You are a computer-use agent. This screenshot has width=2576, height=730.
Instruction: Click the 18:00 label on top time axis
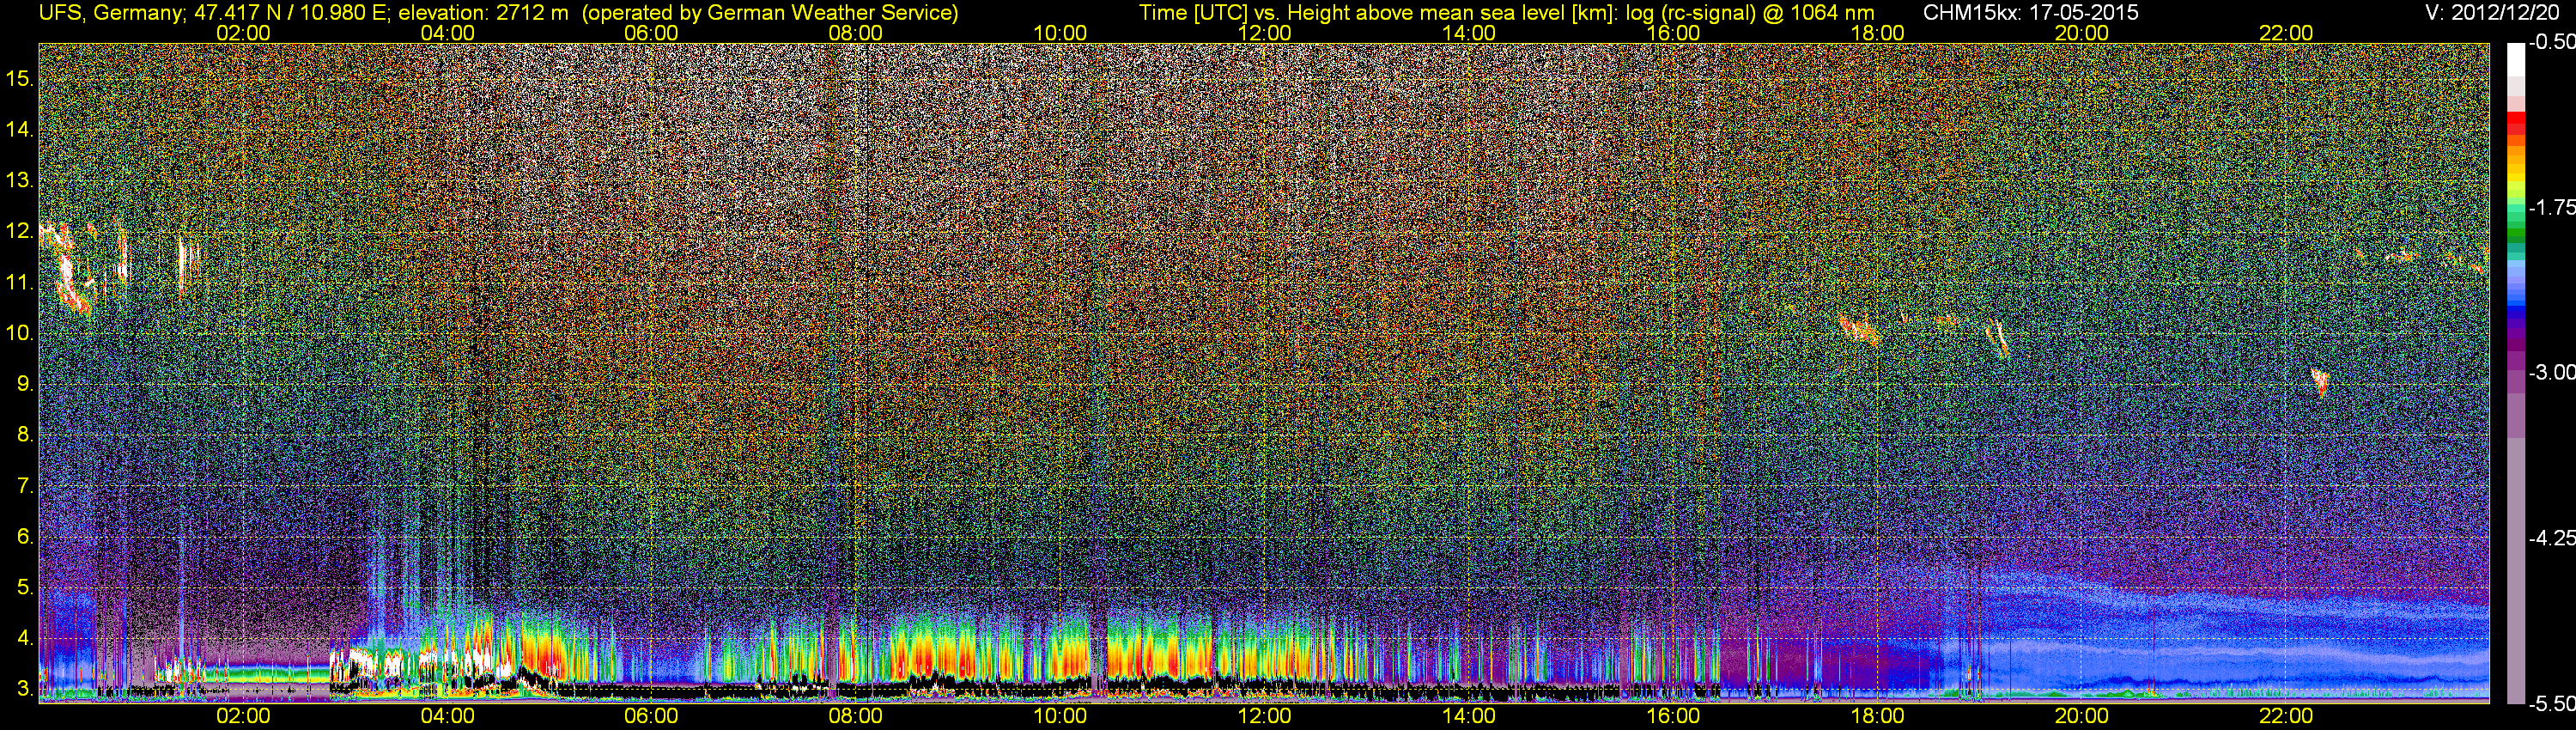pyautogui.click(x=1877, y=33)
